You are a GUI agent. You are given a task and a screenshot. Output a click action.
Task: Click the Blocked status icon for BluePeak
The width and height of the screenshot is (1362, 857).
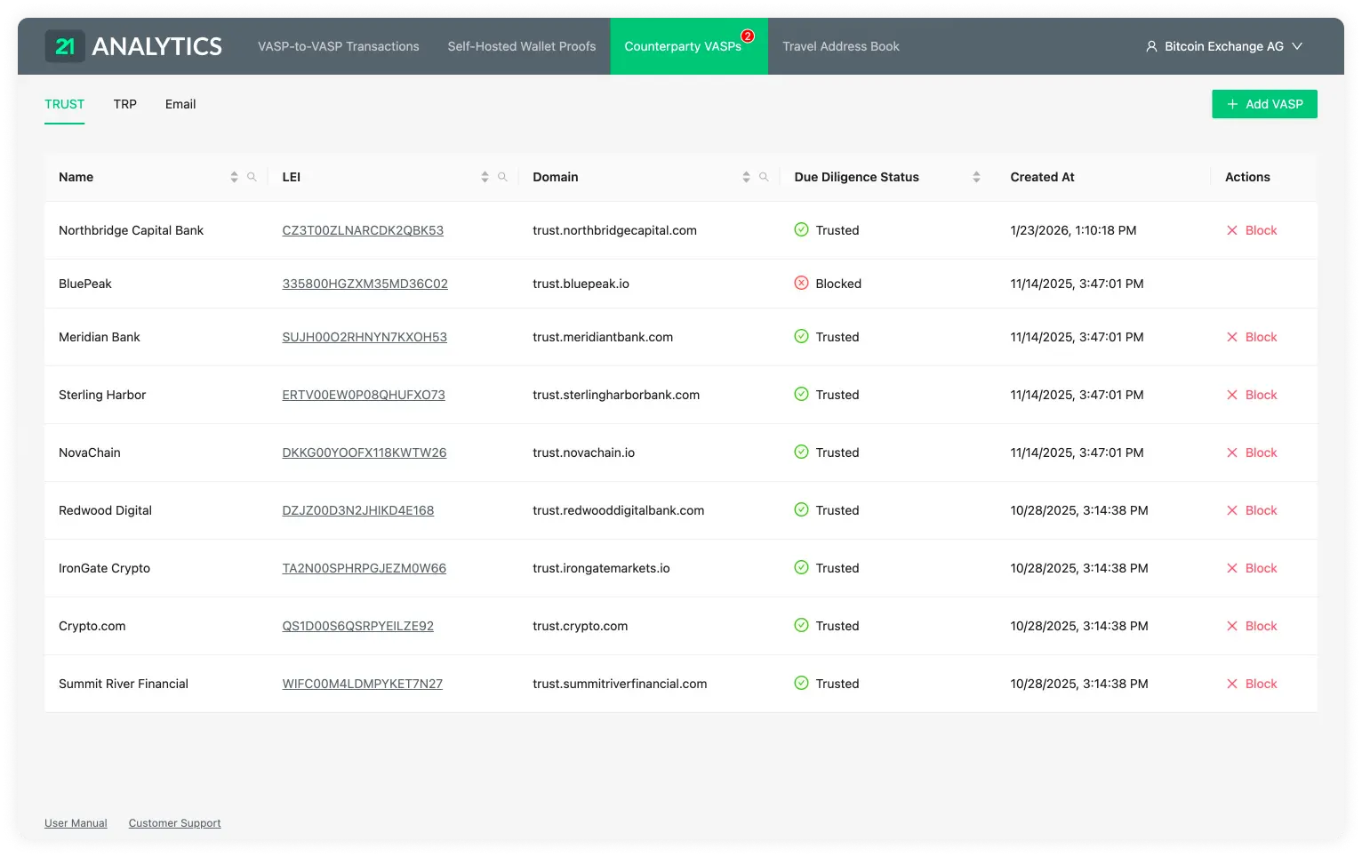(801, 283)
